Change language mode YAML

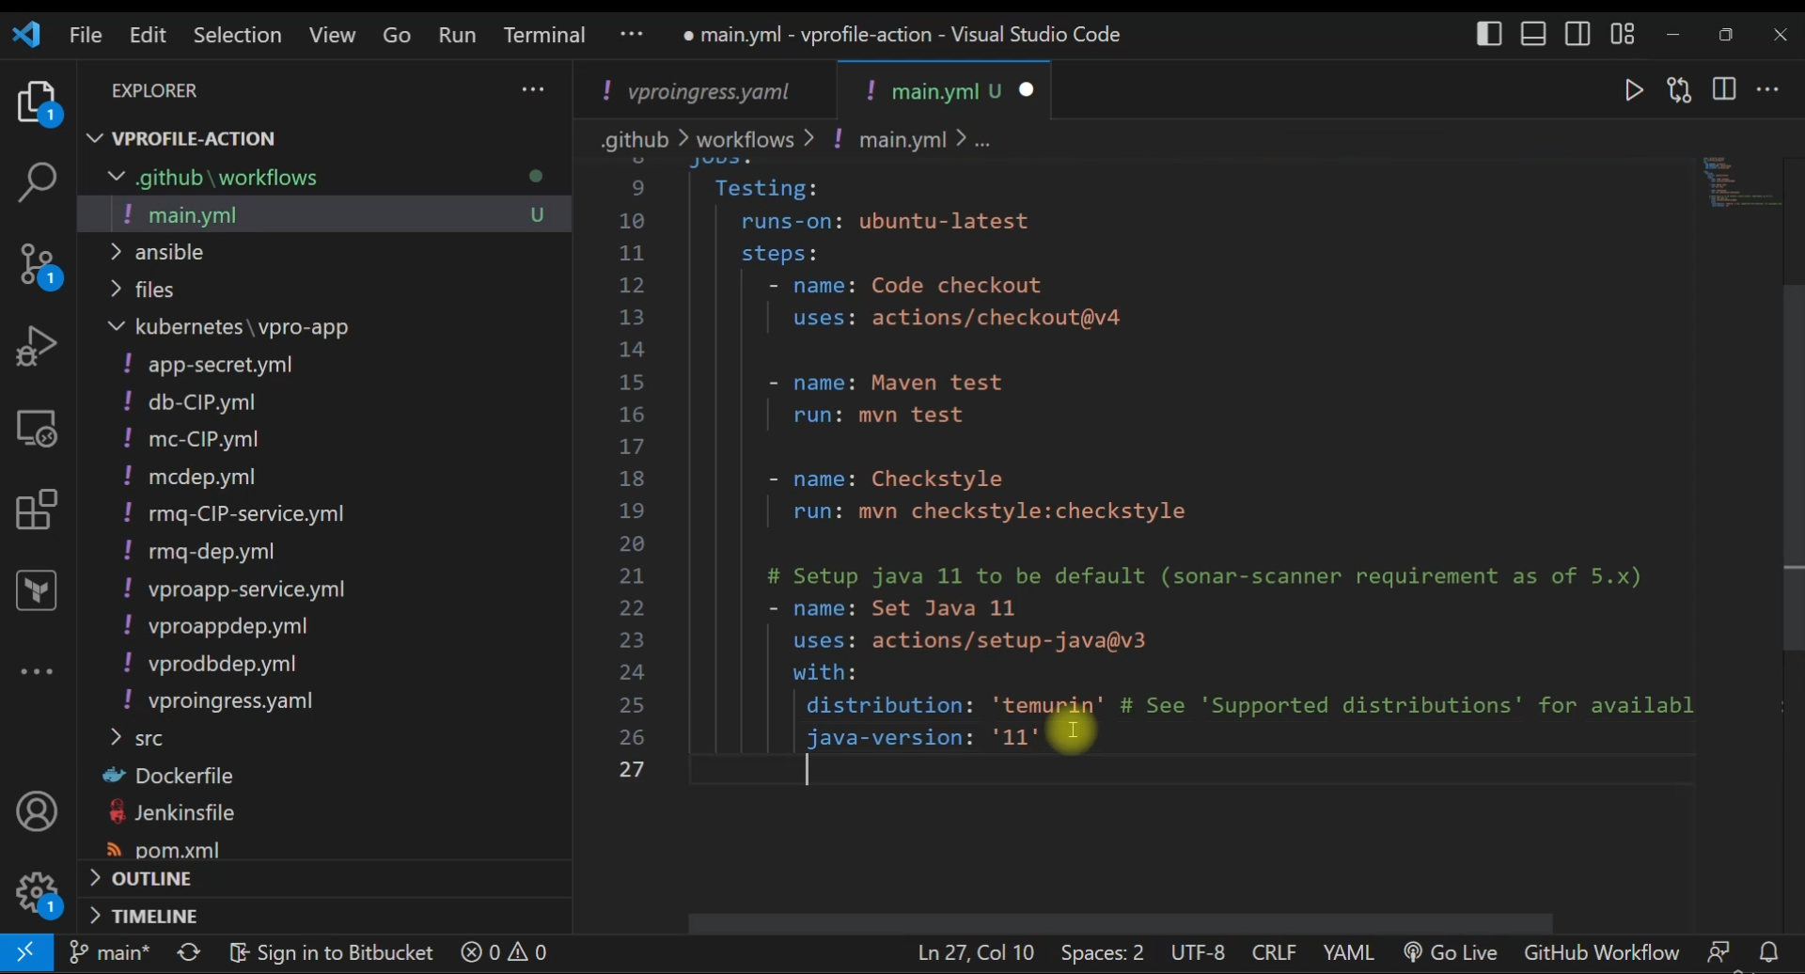[1350, 953]
